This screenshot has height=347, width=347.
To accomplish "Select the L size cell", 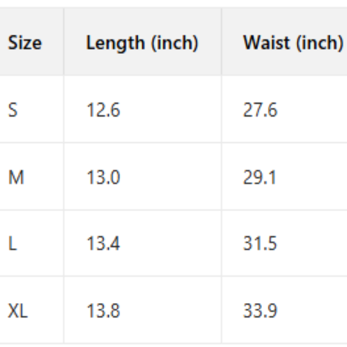I will coord(12,244).
